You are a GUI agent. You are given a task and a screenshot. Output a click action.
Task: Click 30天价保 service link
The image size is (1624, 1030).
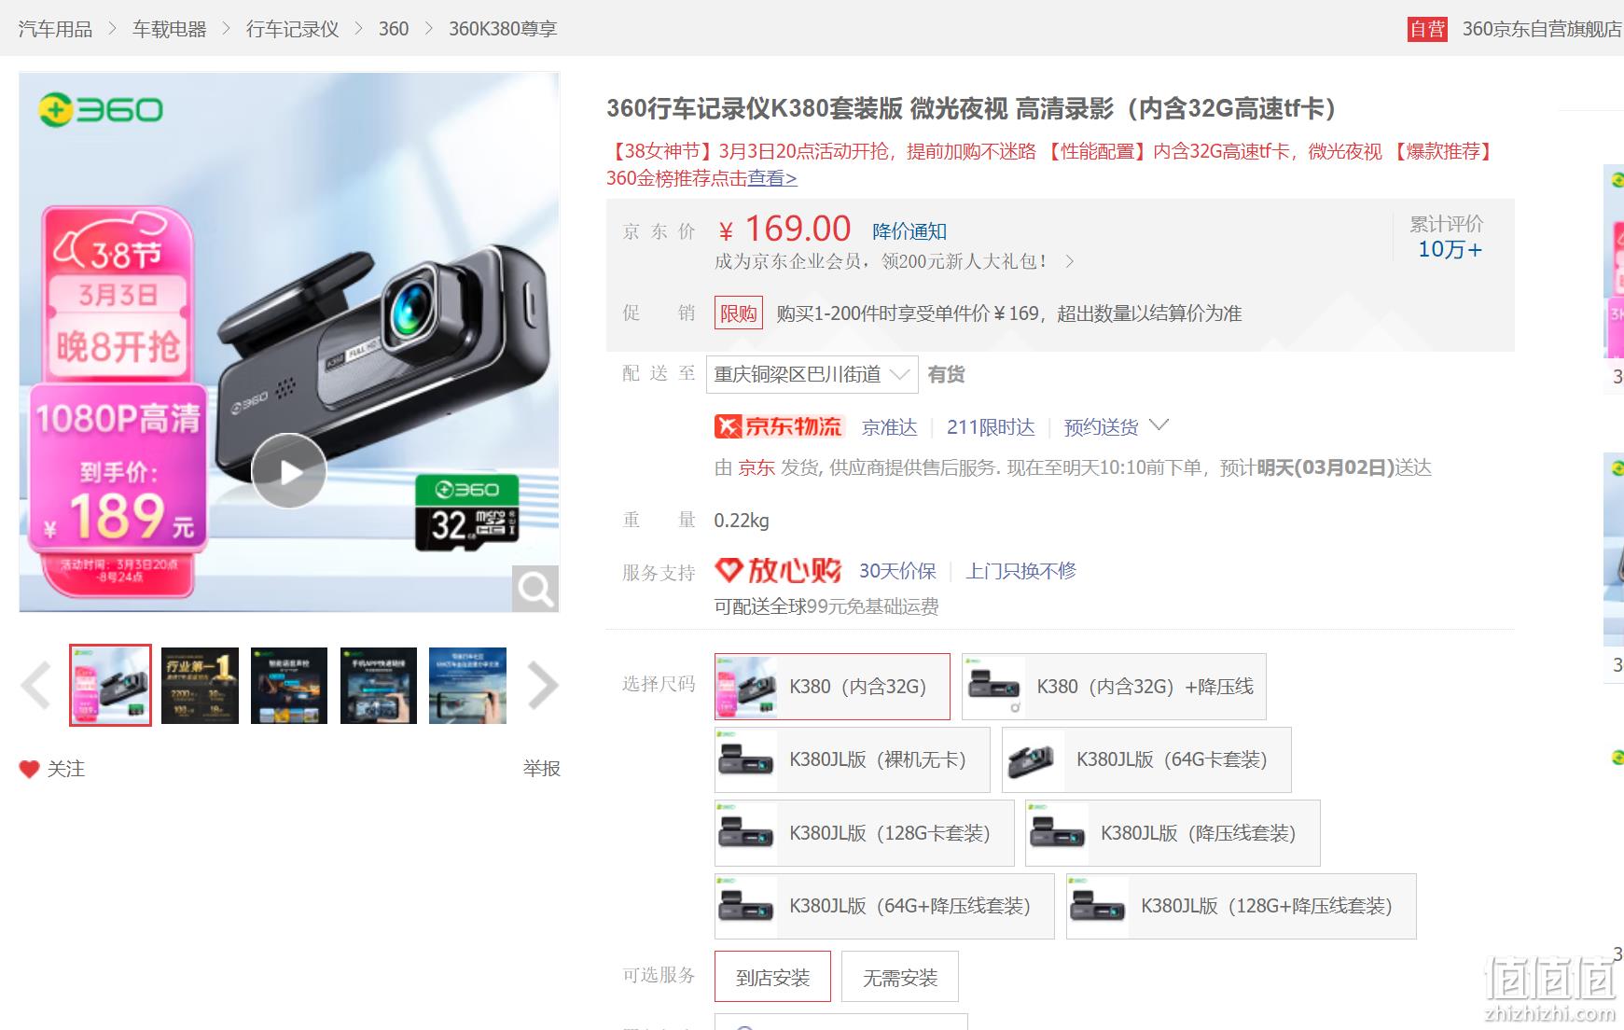[x=897, y=571]
